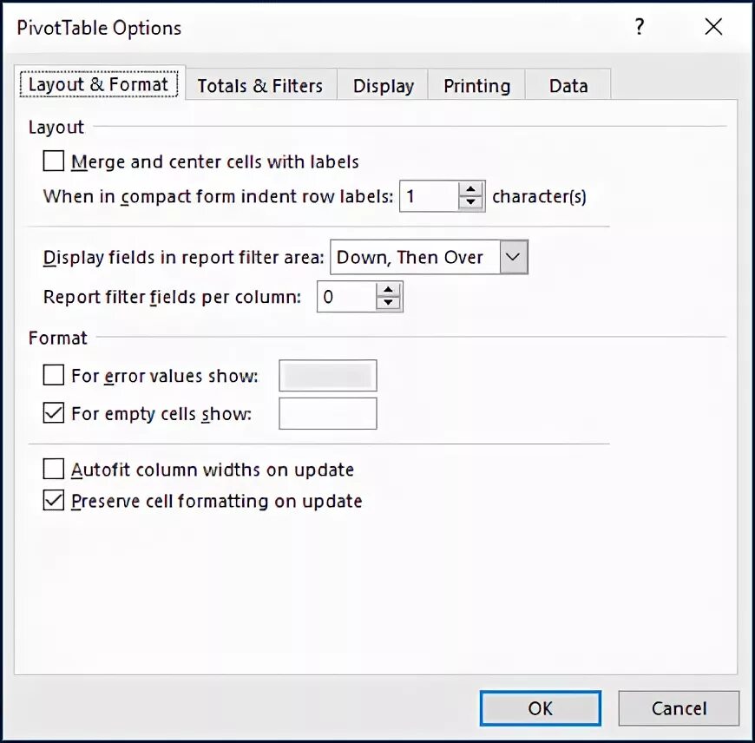Enable Autofit column widths on update
This screenshot has height=743, width=755.
click(x=54, y=469)
